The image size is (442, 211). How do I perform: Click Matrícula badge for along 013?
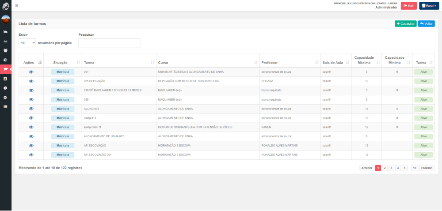point(63,118)
